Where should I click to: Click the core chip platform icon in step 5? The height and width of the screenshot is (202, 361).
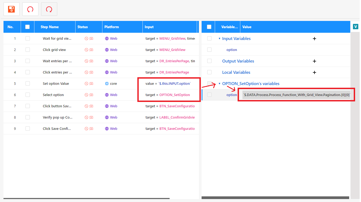107,84
